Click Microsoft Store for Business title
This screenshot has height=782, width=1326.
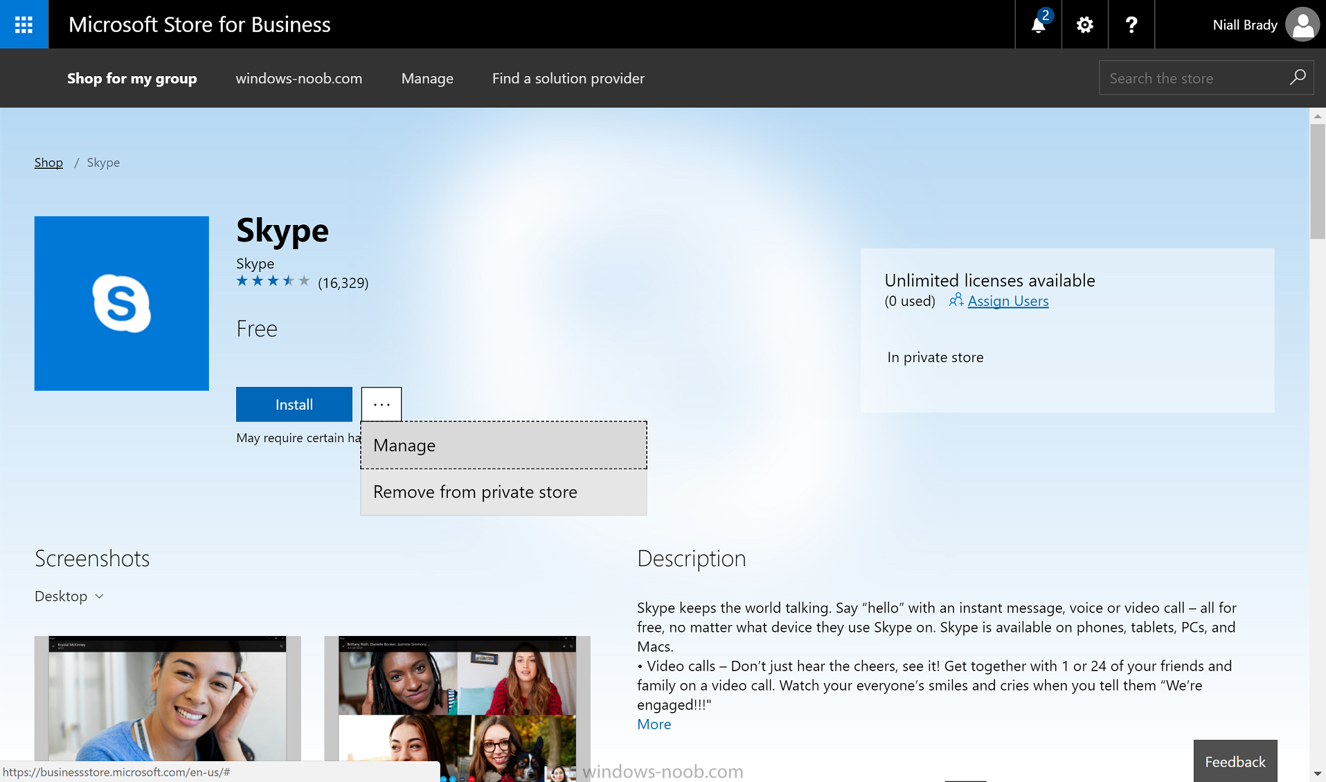(199, 24)
